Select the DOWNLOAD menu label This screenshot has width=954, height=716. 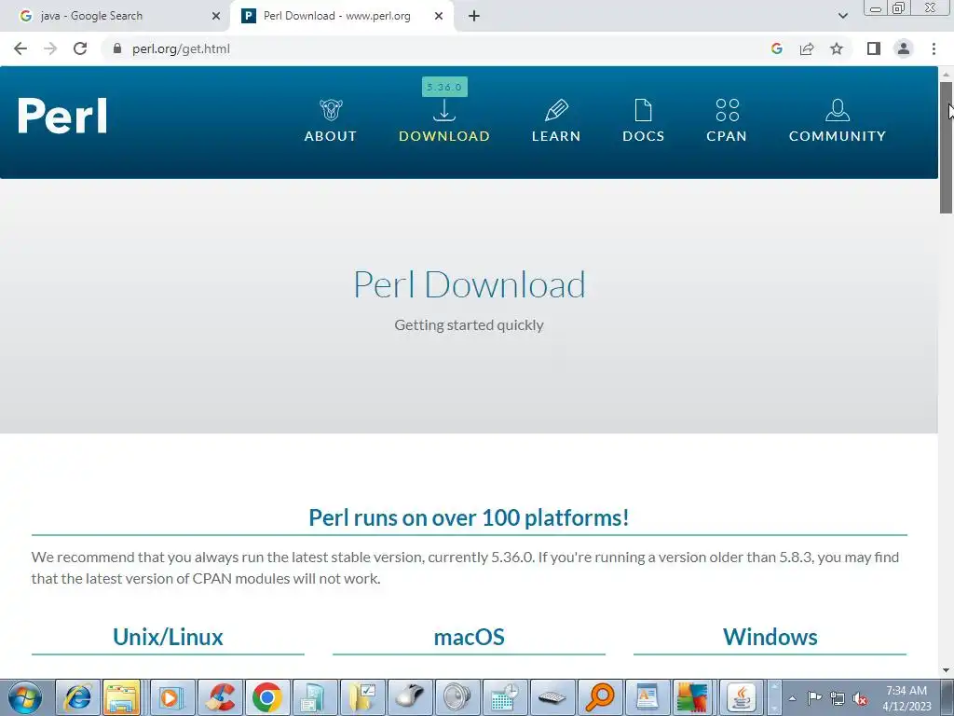pos(444,136)
